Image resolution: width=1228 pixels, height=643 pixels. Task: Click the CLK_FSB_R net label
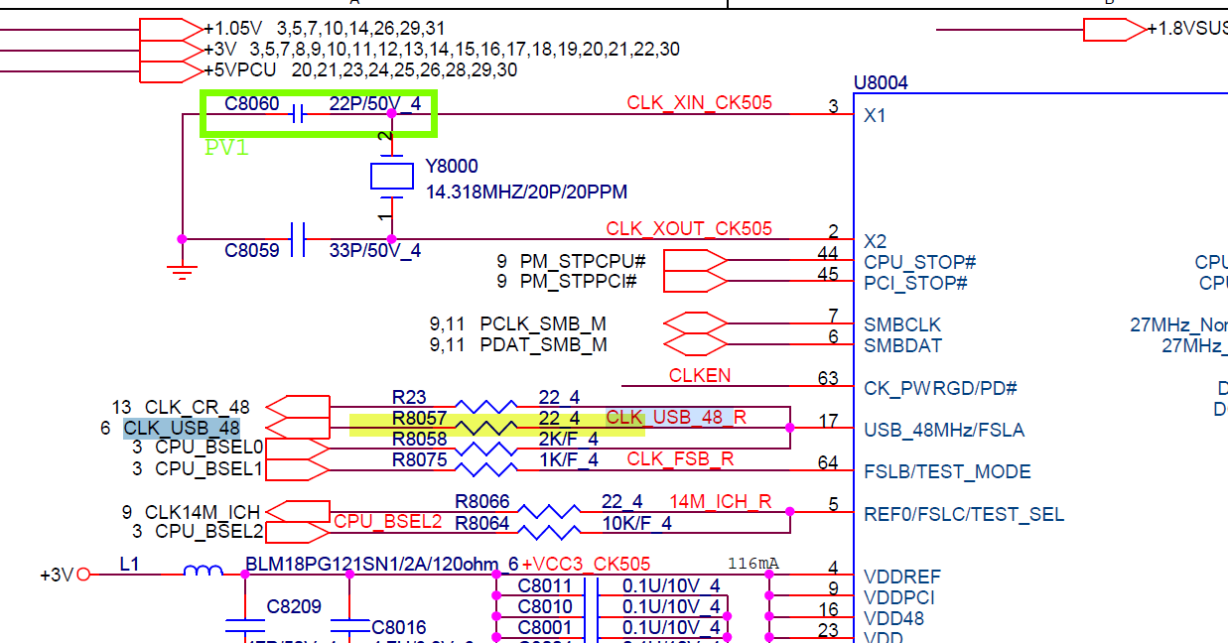tap(680, 458)
